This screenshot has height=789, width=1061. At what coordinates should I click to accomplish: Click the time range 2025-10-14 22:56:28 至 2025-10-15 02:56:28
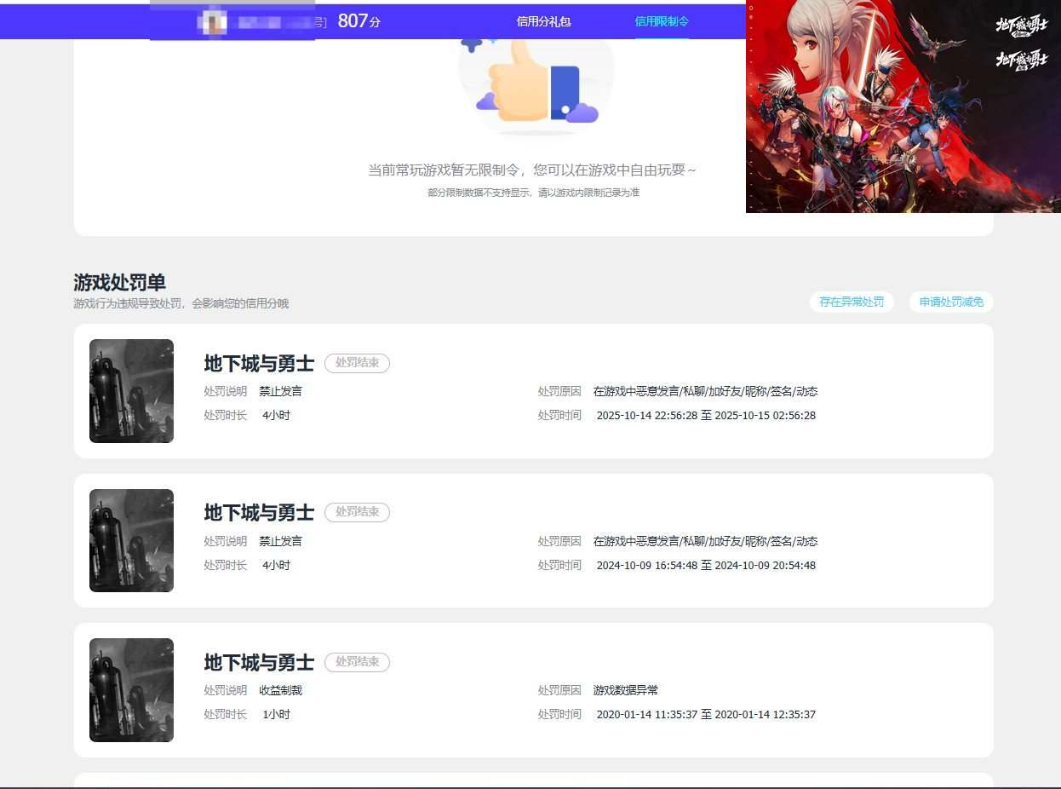point(706,416)
